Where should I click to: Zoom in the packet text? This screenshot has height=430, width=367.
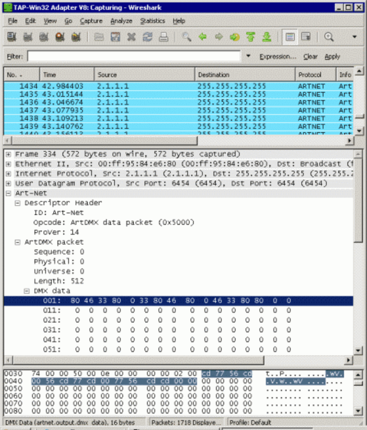click(329, 37)
